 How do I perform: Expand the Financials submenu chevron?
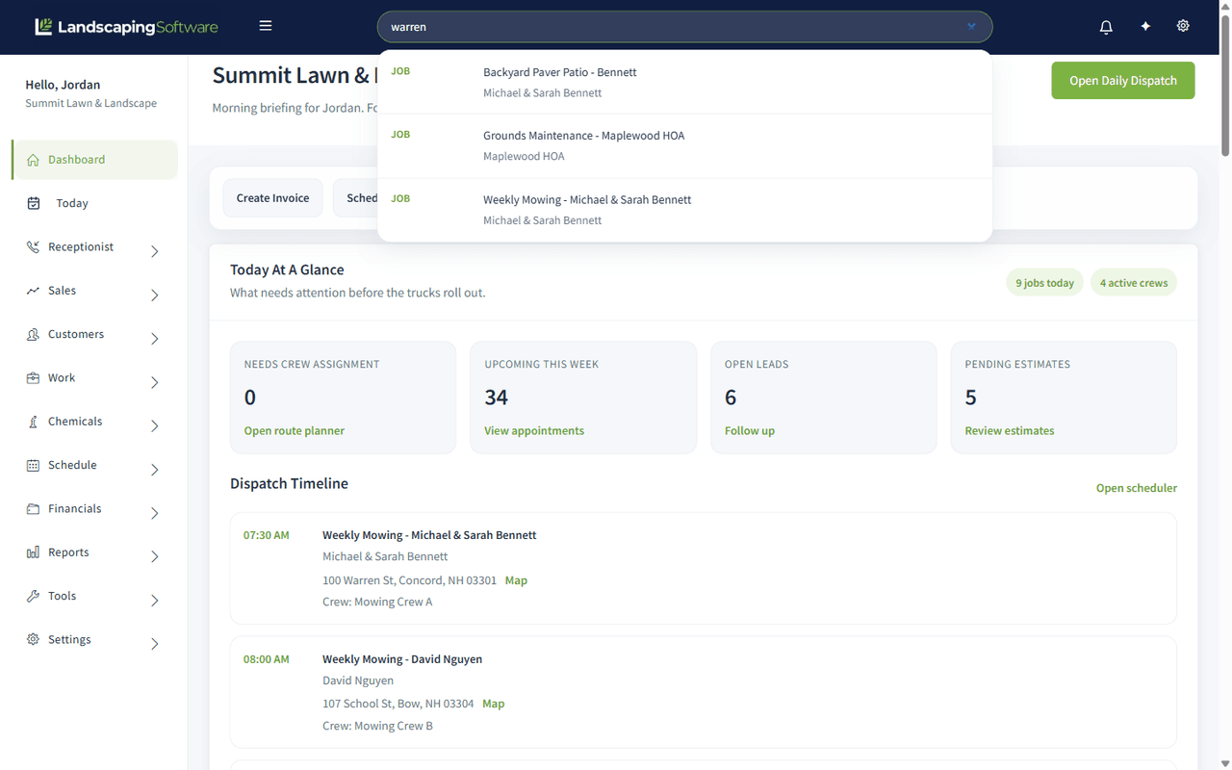155,513
